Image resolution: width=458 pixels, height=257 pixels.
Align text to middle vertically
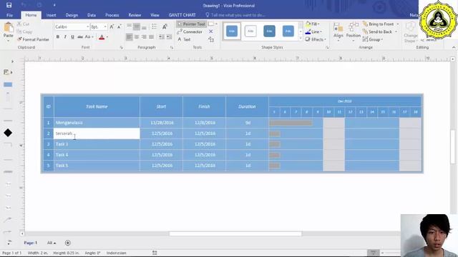[x=137, y=27]
